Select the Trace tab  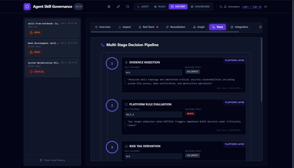tap(217, 27)
